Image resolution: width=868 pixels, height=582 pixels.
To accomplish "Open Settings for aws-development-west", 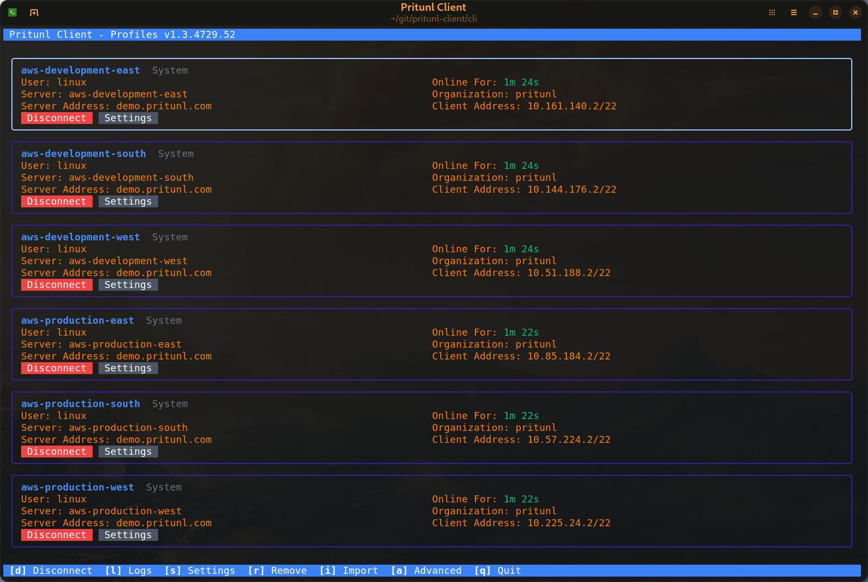I will pos(128,285).
